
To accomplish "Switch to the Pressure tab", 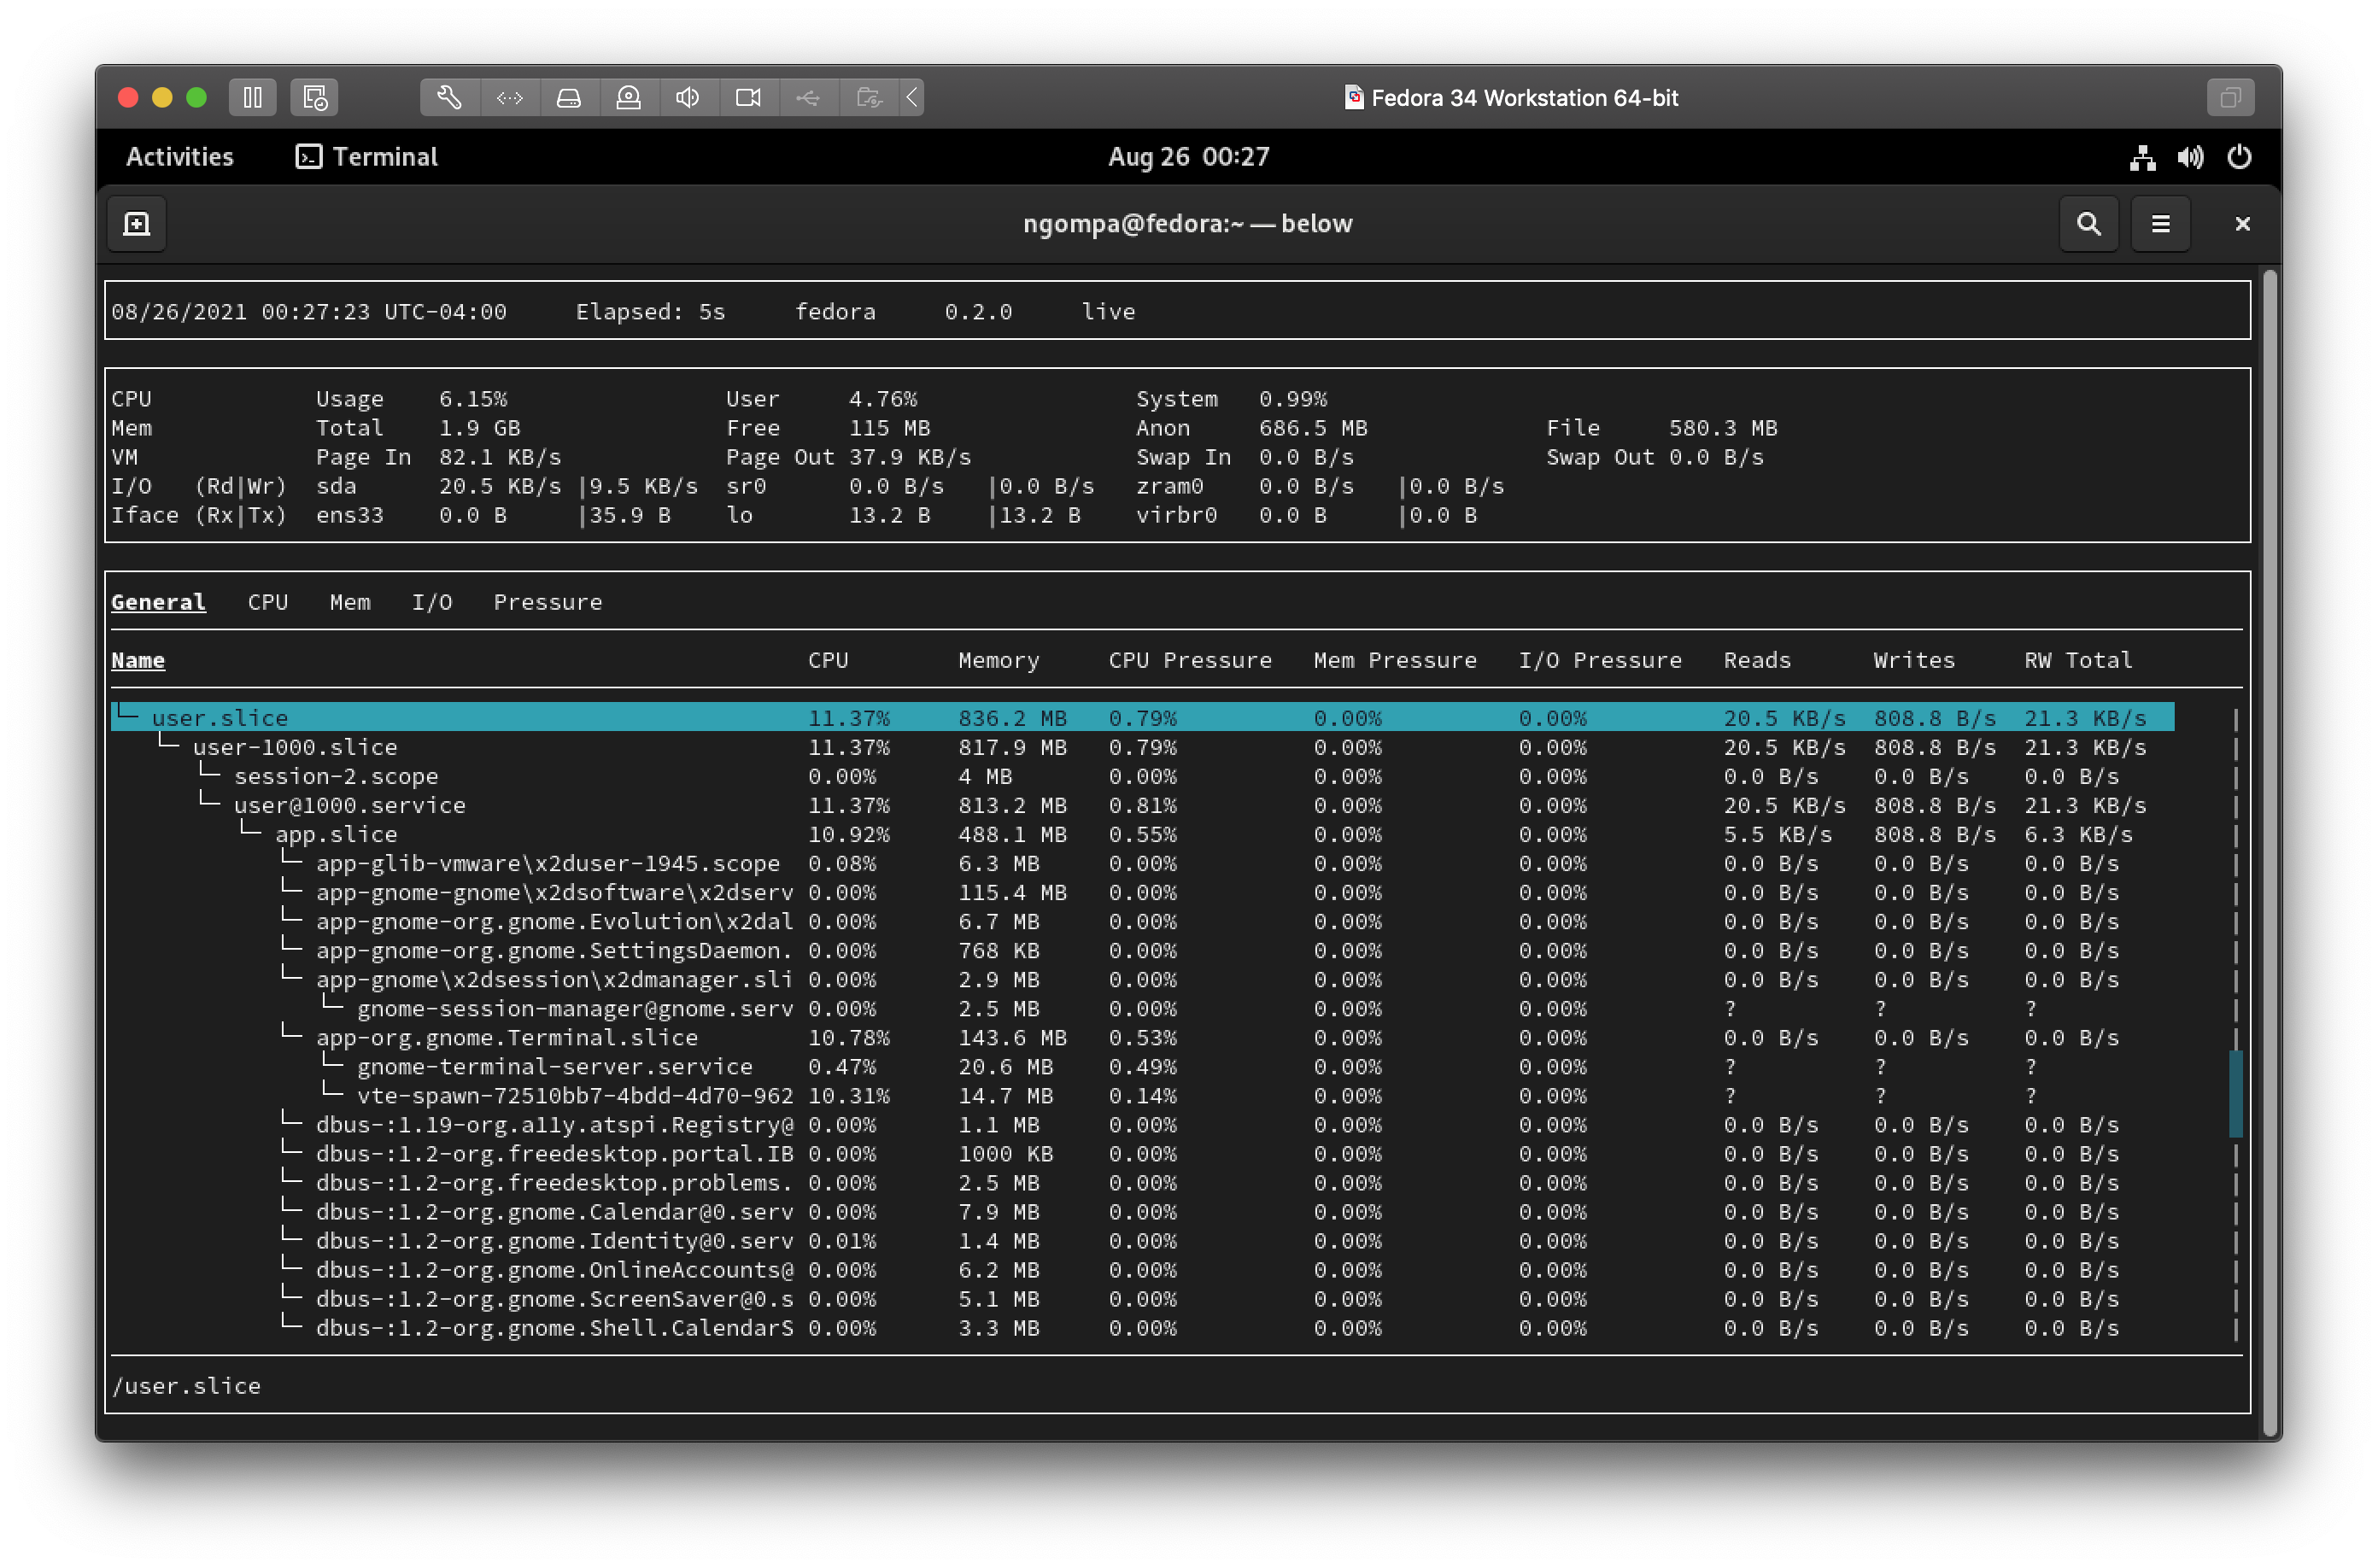I will coord(548,602).
